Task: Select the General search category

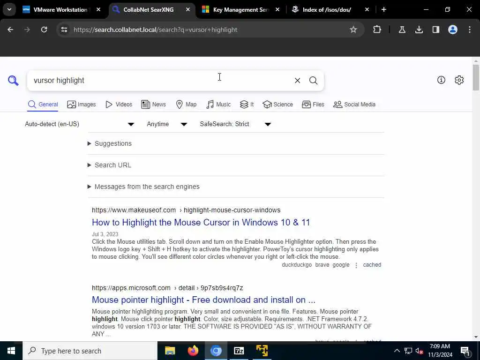Action: [x=43, y=105]
